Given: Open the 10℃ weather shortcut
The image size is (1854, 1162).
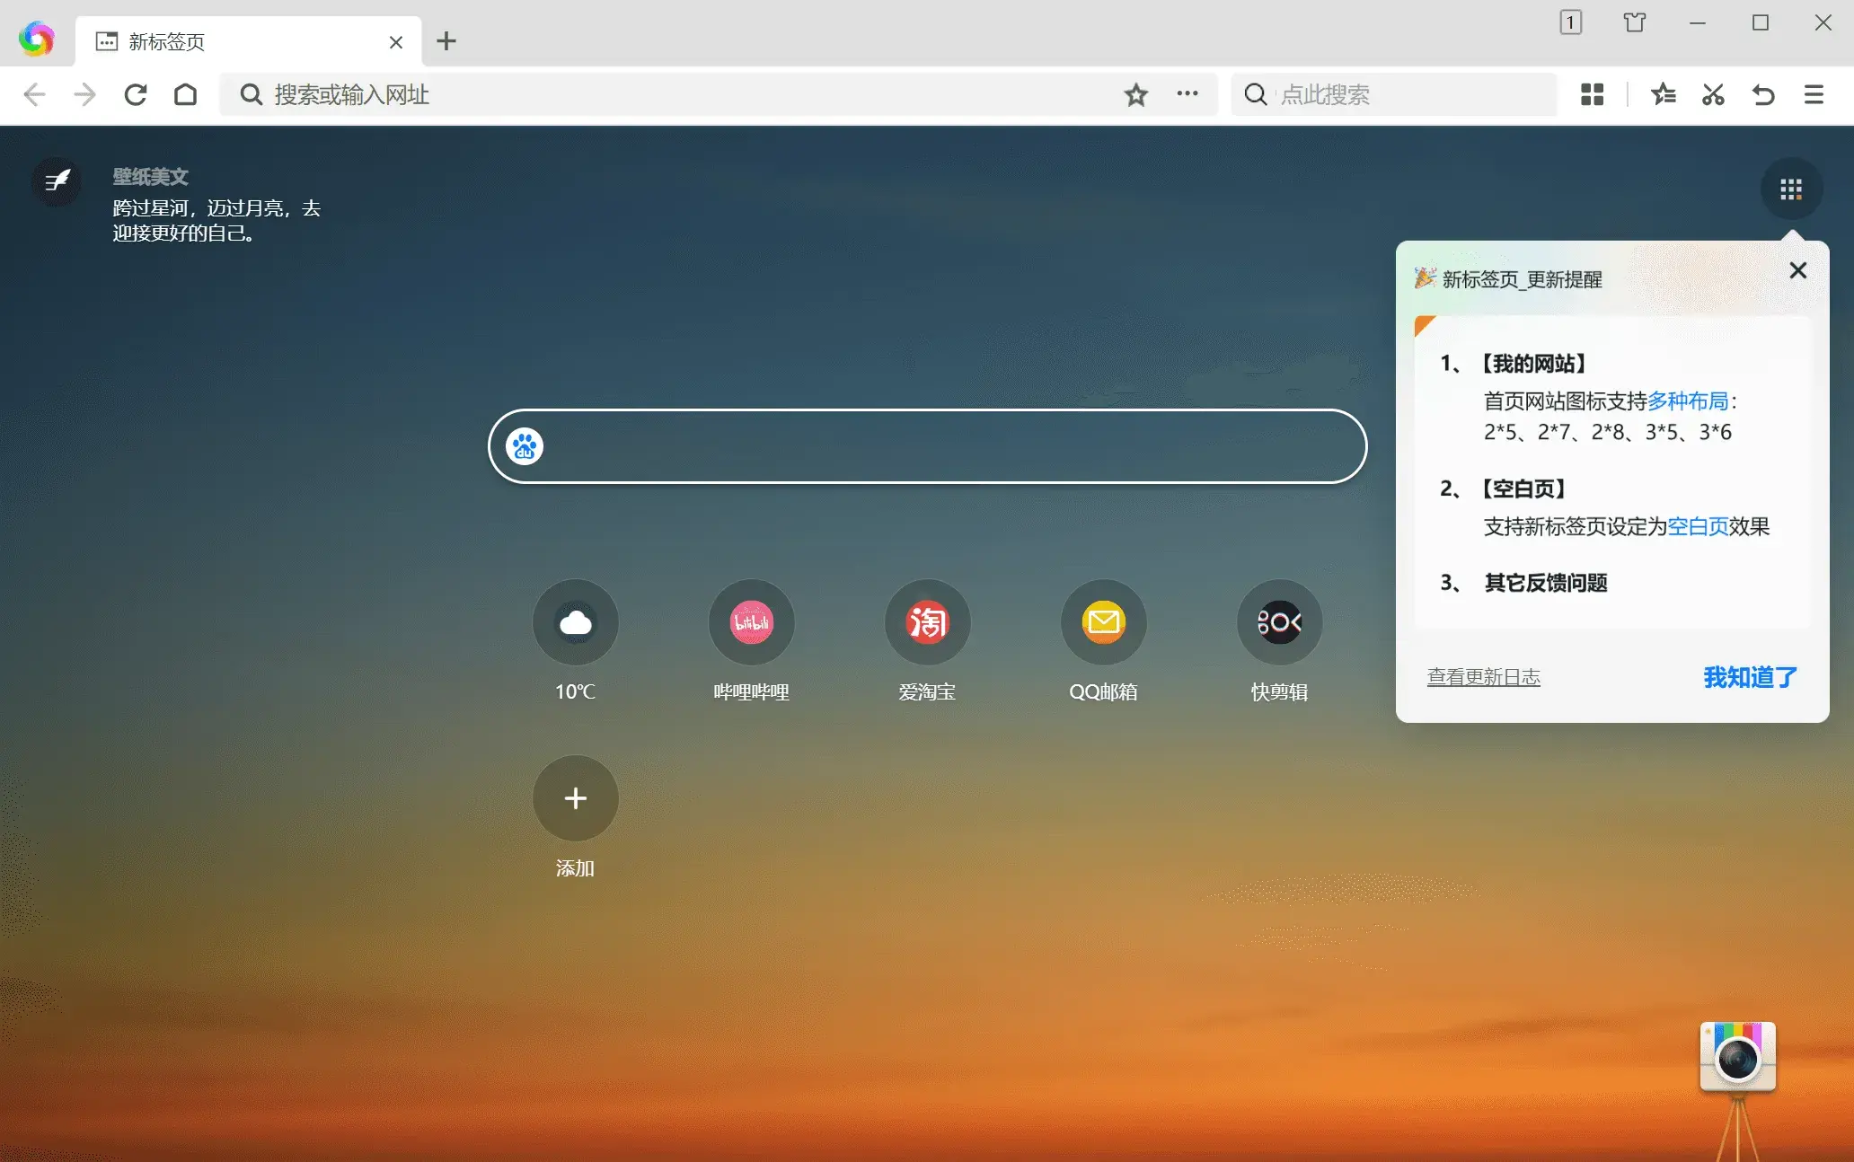Looking at the screenshot, I should coord(575,622).
